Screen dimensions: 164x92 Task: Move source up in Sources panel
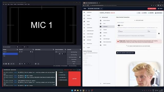tap(27, 64)
